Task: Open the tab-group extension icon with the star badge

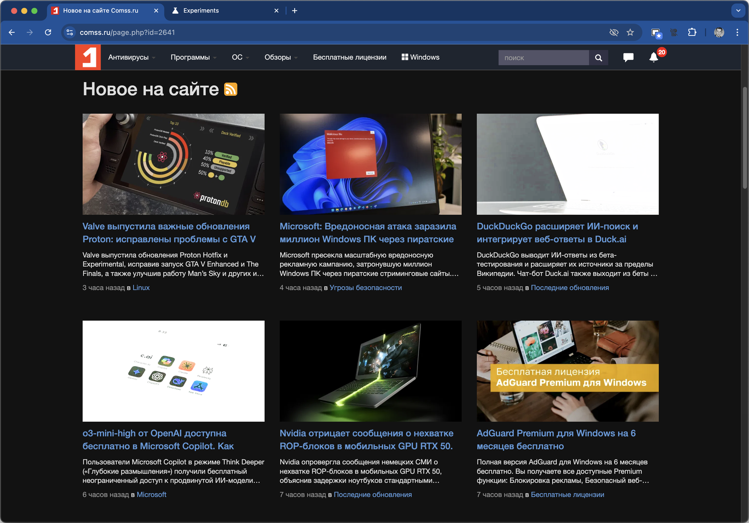Action: [x=657, y=33]
